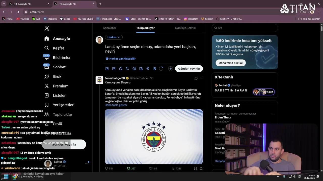Viewport: 323px width, 181px height.
Task: Click Grok enhance icon in composer
Action: click(x=121, y=69)
